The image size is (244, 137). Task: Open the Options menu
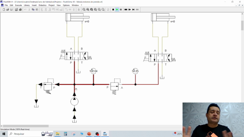tap(66, 5)
